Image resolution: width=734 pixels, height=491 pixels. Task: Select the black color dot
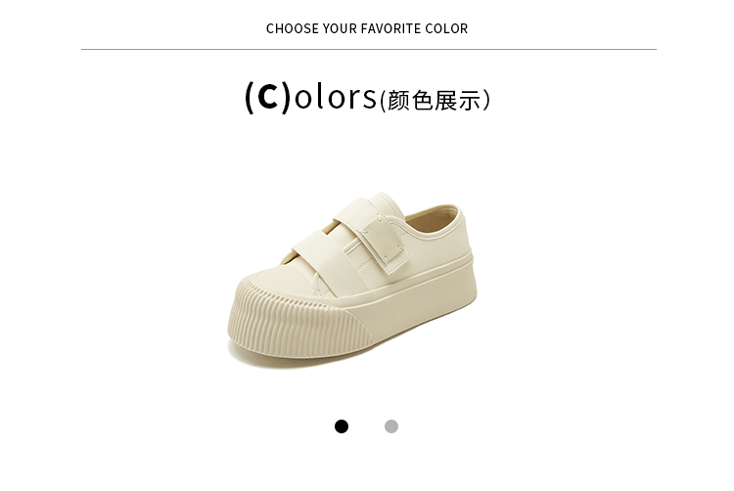tap(342, 426)
